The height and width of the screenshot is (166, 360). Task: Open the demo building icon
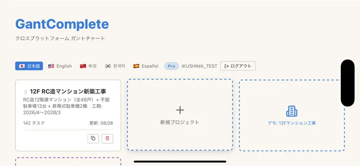coord(292,111)
